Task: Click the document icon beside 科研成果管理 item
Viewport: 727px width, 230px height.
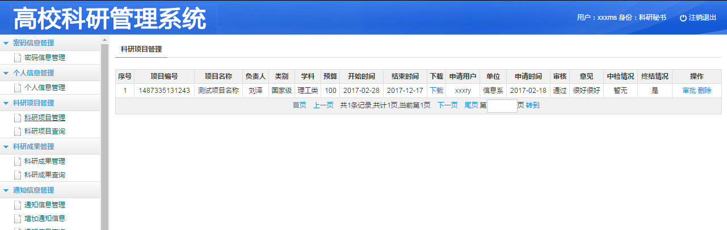Action: pos(17,161)
